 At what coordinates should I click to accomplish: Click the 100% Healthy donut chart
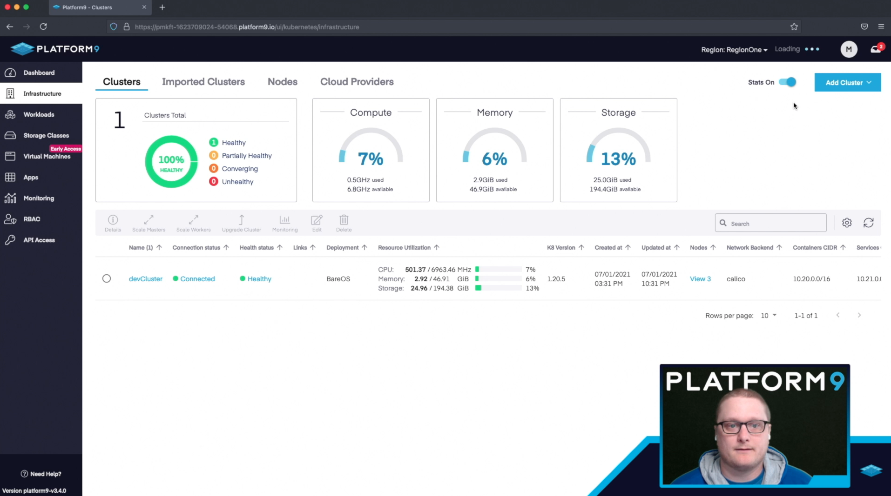171,162
